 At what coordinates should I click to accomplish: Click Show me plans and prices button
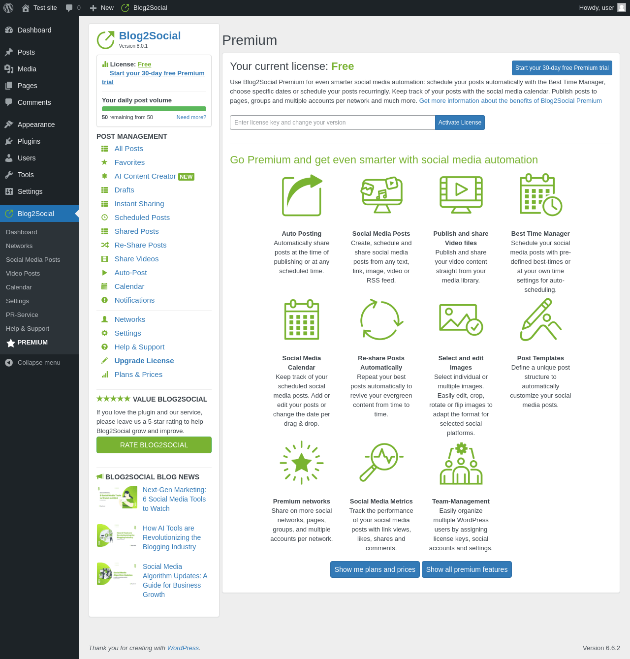(375, 569)
